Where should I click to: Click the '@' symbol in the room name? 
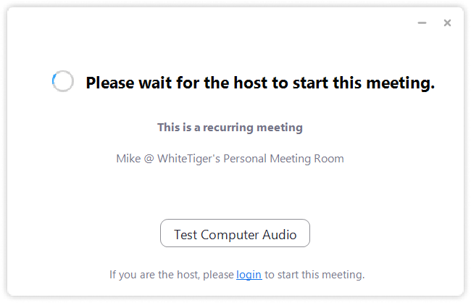149,158
